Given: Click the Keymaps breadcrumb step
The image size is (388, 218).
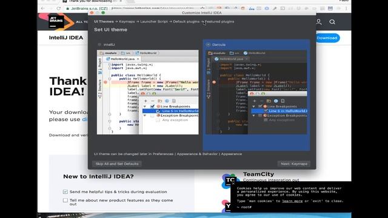Looking at the screenshot, I should click(x=127, y=22).
